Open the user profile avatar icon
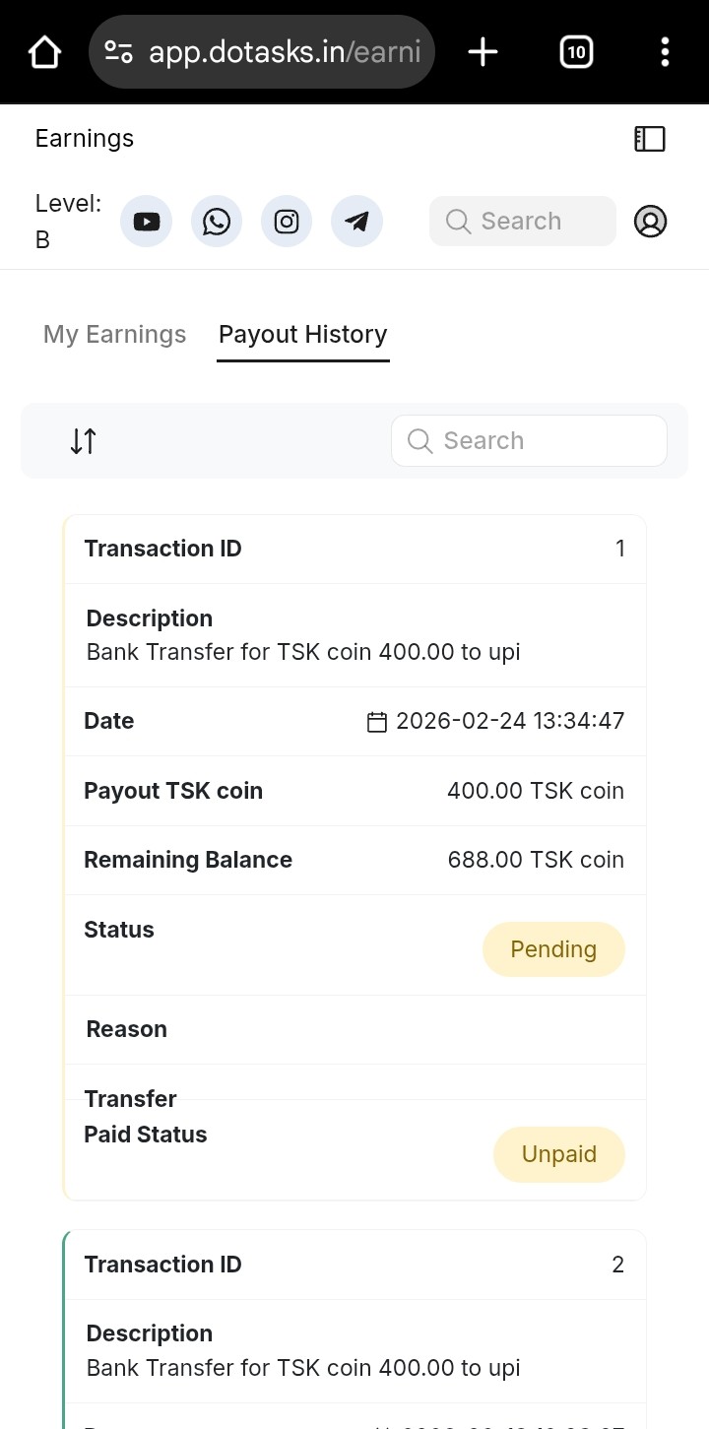Viewport: 709px width, 1429px height. pyautogui.click(x=650, y=222)
